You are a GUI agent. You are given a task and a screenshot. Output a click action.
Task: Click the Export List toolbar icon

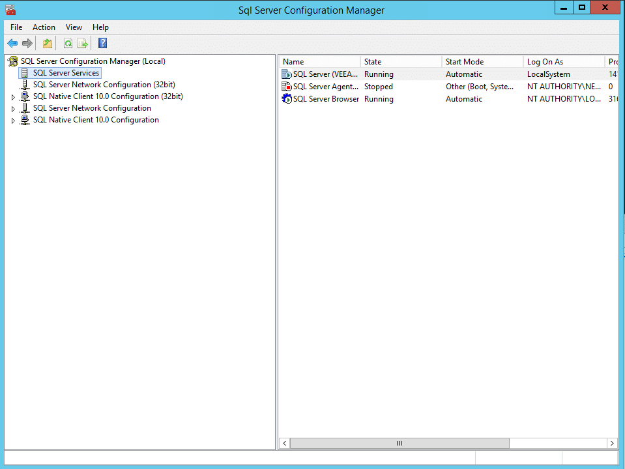point(83,44)
